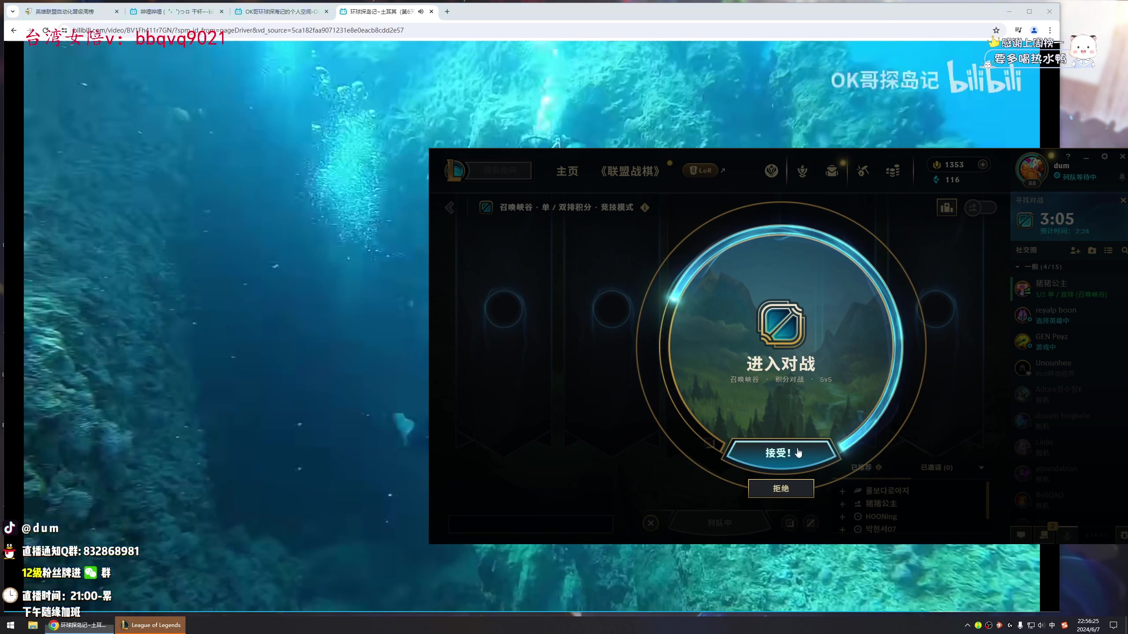Add a friend in 社交圈 header
Screen dimensions: 1128x634
click(1075, 251)
